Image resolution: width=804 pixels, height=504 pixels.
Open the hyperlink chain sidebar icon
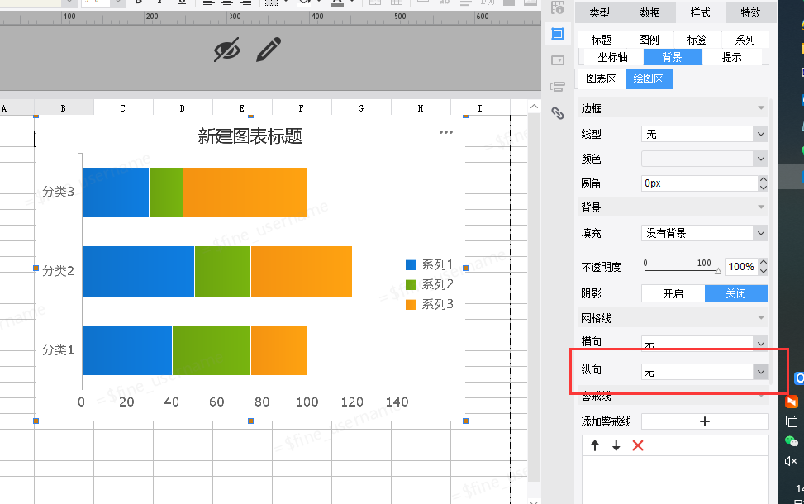coord(558,113)
